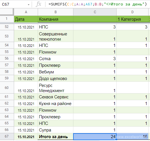Click the 'Сотка' cell

(56, 58)
